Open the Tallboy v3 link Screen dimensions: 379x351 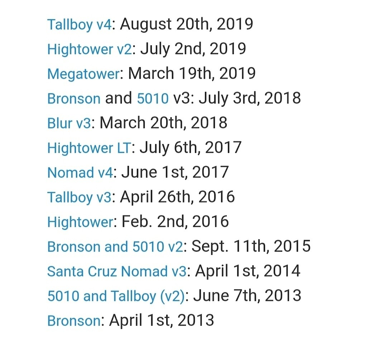point(79,198)
